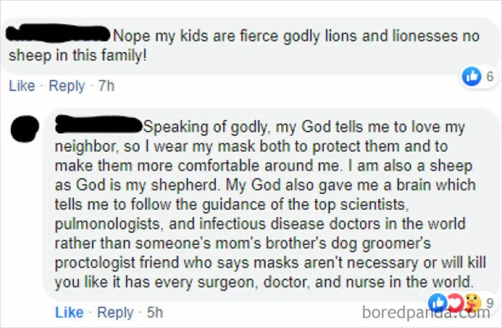The image size is (502, 328).
Task: Reply to the "fierce godly lions" comment
Action: [x=67, y=86]
